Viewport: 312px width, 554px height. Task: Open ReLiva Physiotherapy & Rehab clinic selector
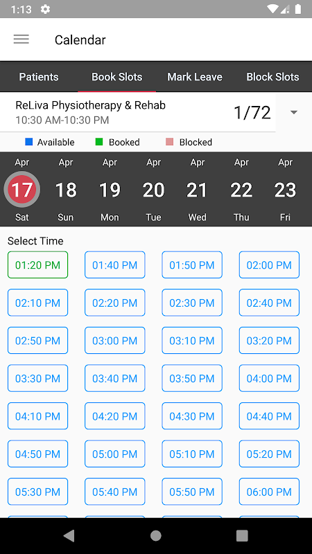(137, 112)
